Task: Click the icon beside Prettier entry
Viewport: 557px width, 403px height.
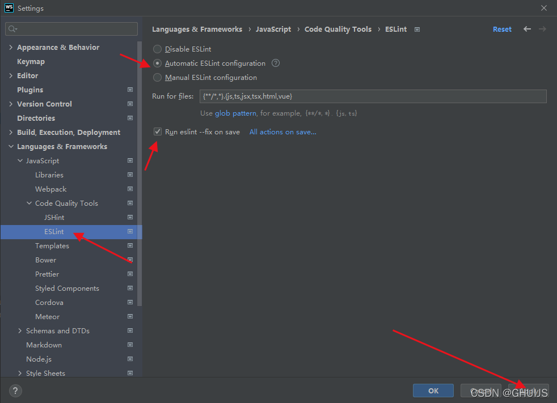Action: (x=130, y=274)
